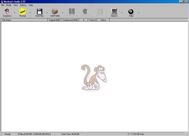
Task: Minimize the Monkey's Audio window
Action: [x=180, y=2]
